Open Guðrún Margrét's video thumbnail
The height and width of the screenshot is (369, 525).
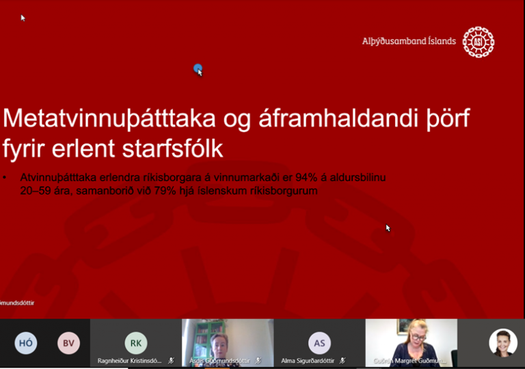click(x=411, y=338)
